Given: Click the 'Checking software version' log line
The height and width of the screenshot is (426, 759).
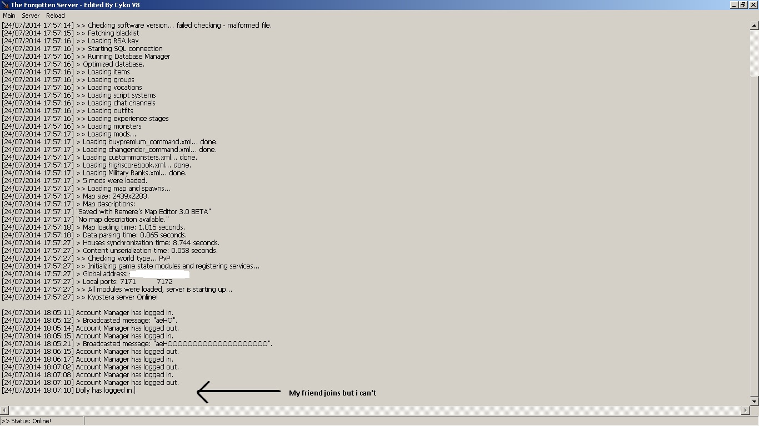Looking at the screenshot, I should (137, 26).
